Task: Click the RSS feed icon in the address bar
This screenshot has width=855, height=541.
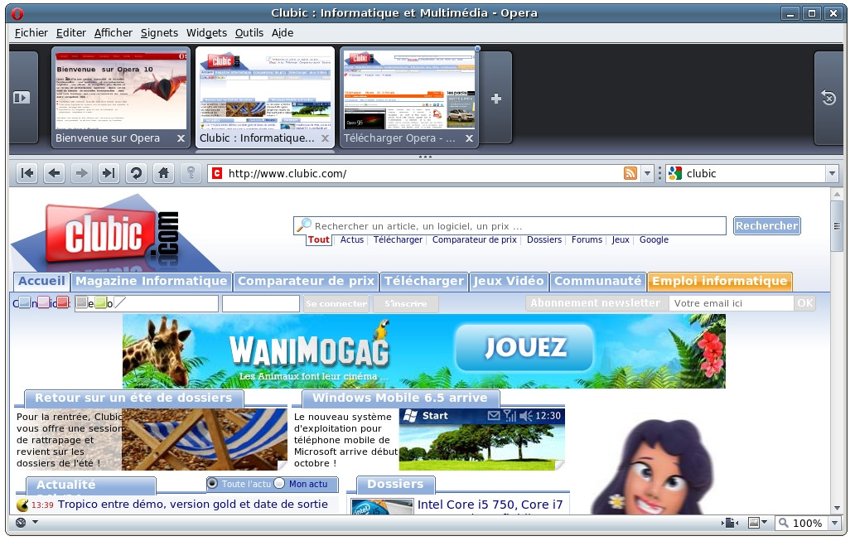Action: [630, 173]
